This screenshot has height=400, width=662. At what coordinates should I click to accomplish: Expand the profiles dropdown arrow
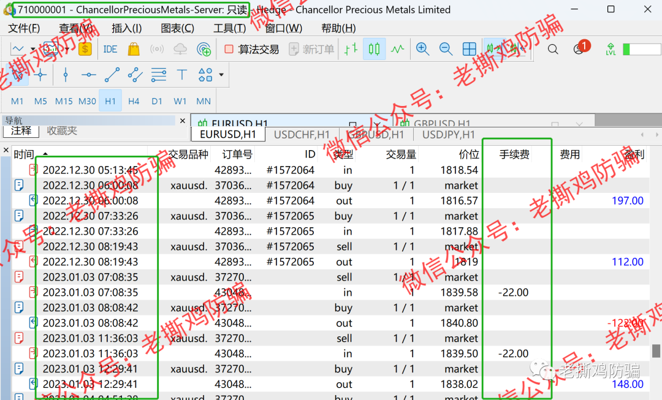(67, 50)
